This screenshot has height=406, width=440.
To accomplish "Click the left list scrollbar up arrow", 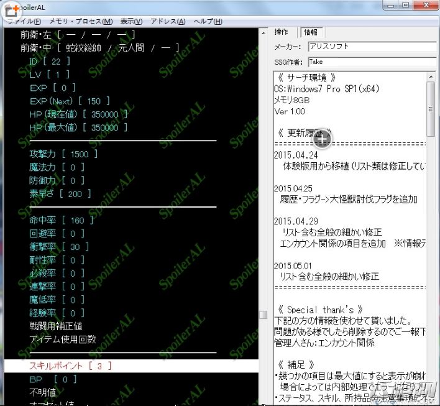I will click(264, 33).
